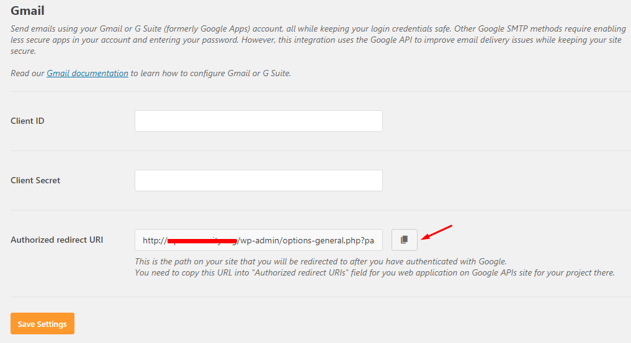The height and width of the screenshot is (343, 631).
Task: Focus the Client ID input field
Action: pyautogui.click(x=258, y=121)
